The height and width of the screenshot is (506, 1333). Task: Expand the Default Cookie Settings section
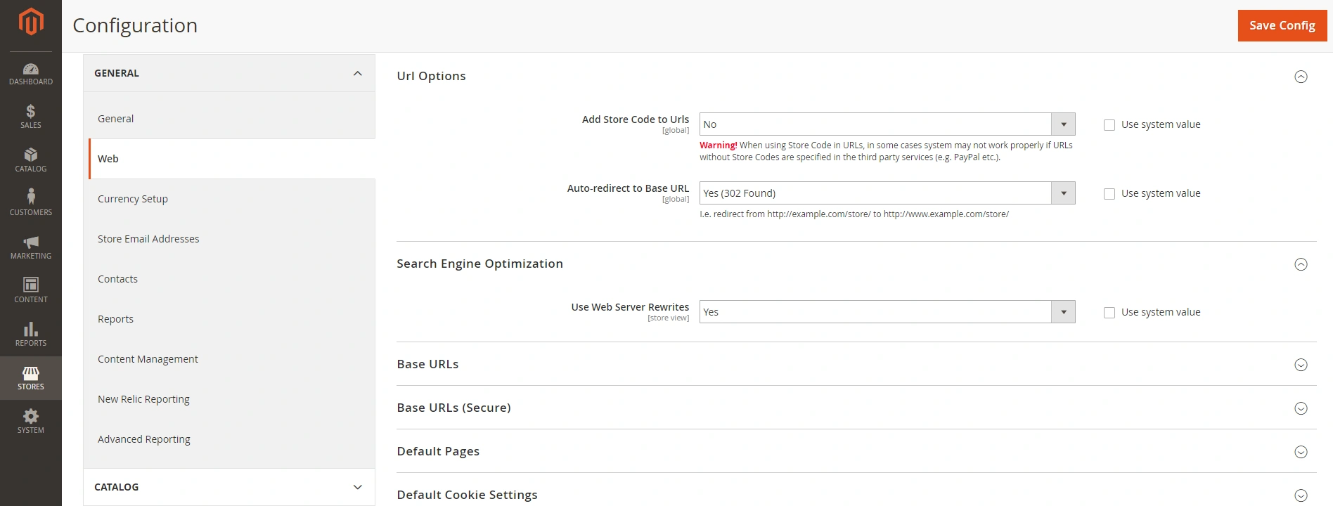click(856, 495)
